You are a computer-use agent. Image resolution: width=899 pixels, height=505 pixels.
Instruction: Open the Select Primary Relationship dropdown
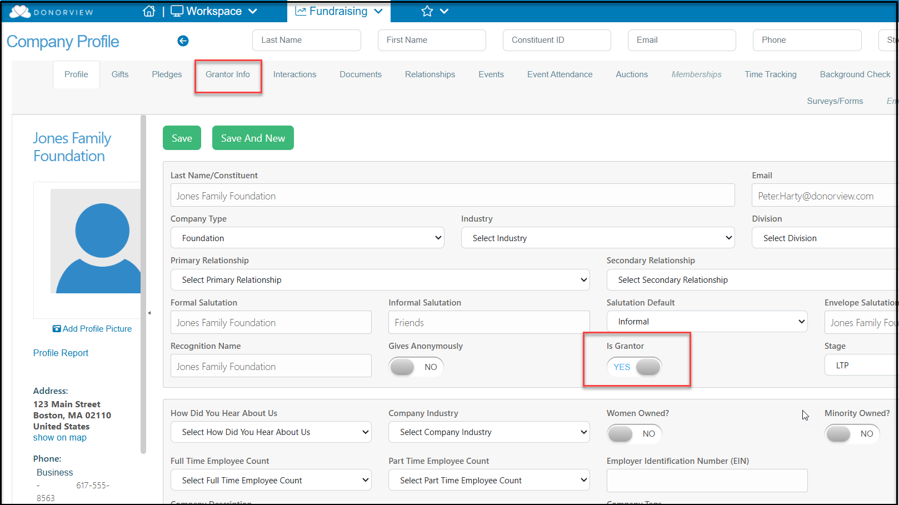click(380, 280)
